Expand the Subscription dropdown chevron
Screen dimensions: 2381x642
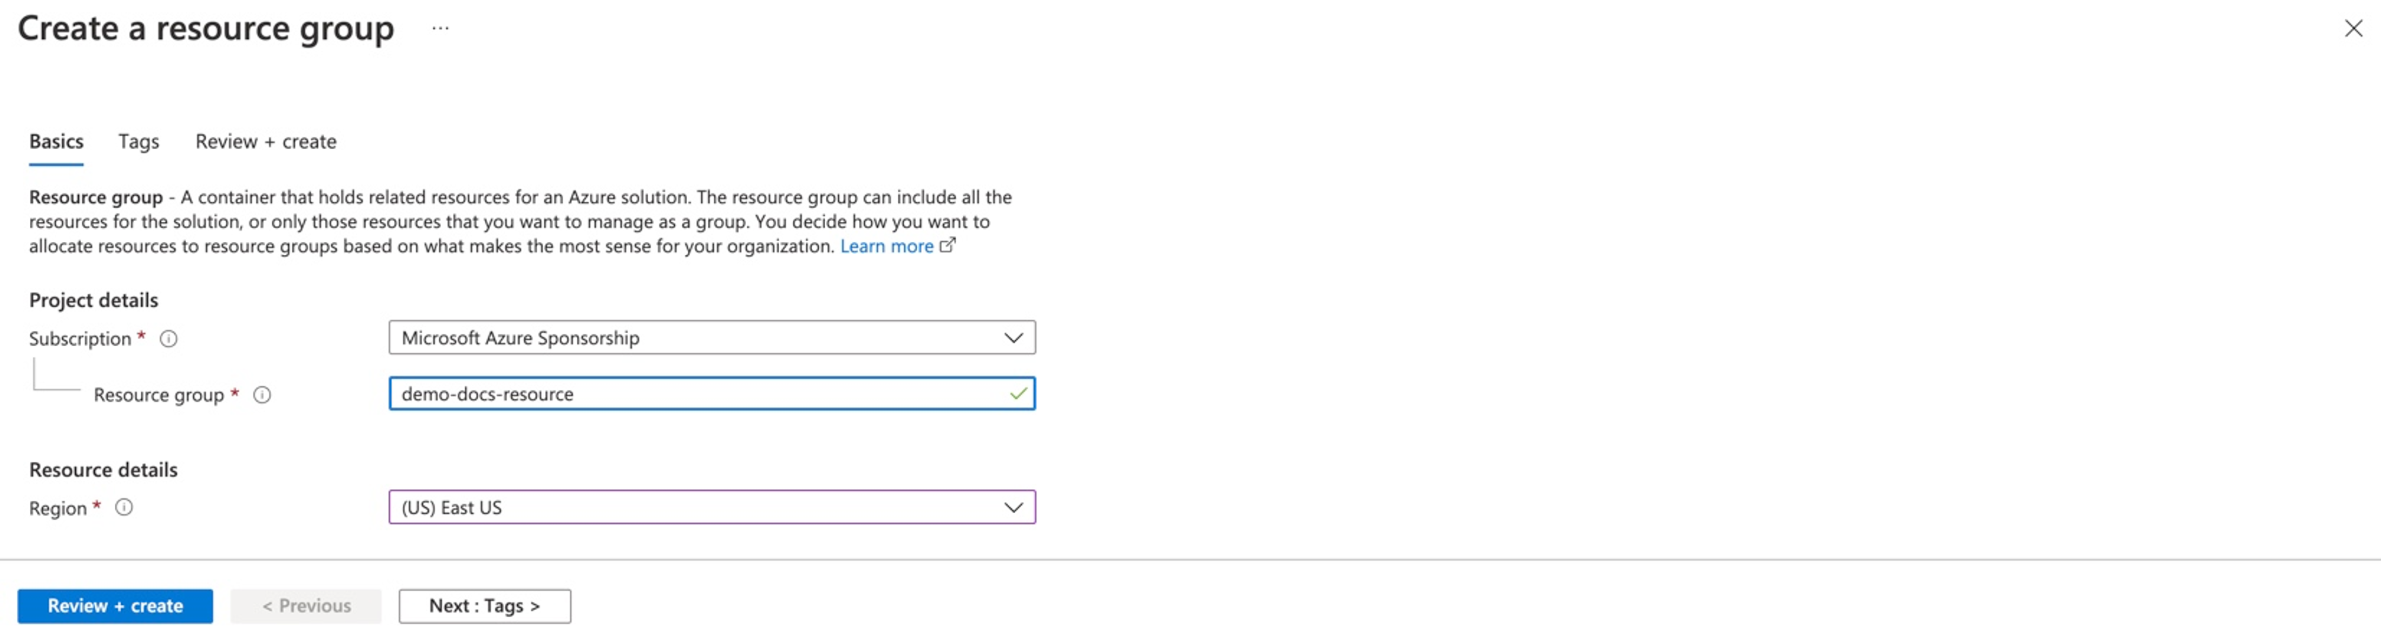pos(1014,338)
